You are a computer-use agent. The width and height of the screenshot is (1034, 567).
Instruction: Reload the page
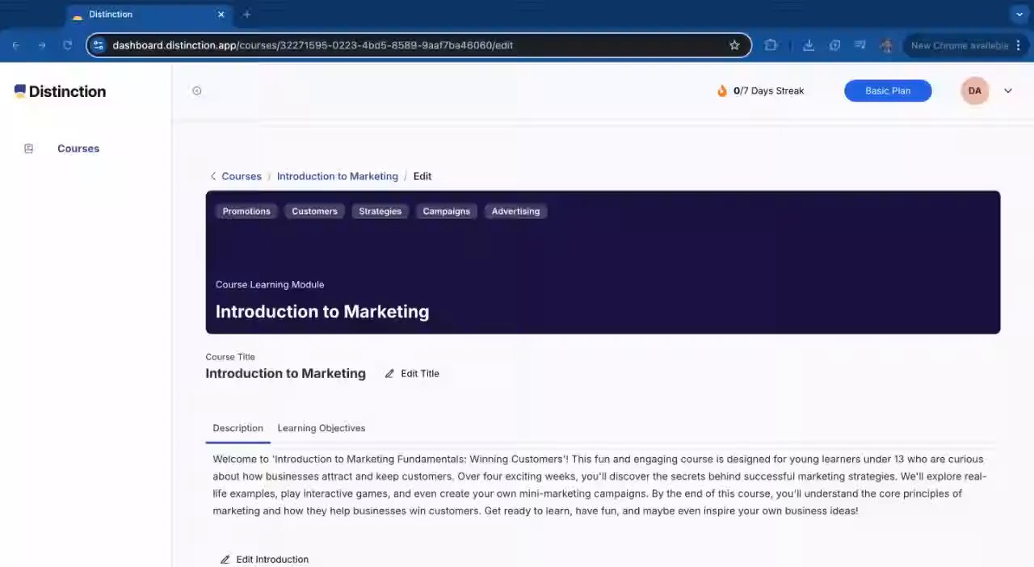tap(68, 45)
